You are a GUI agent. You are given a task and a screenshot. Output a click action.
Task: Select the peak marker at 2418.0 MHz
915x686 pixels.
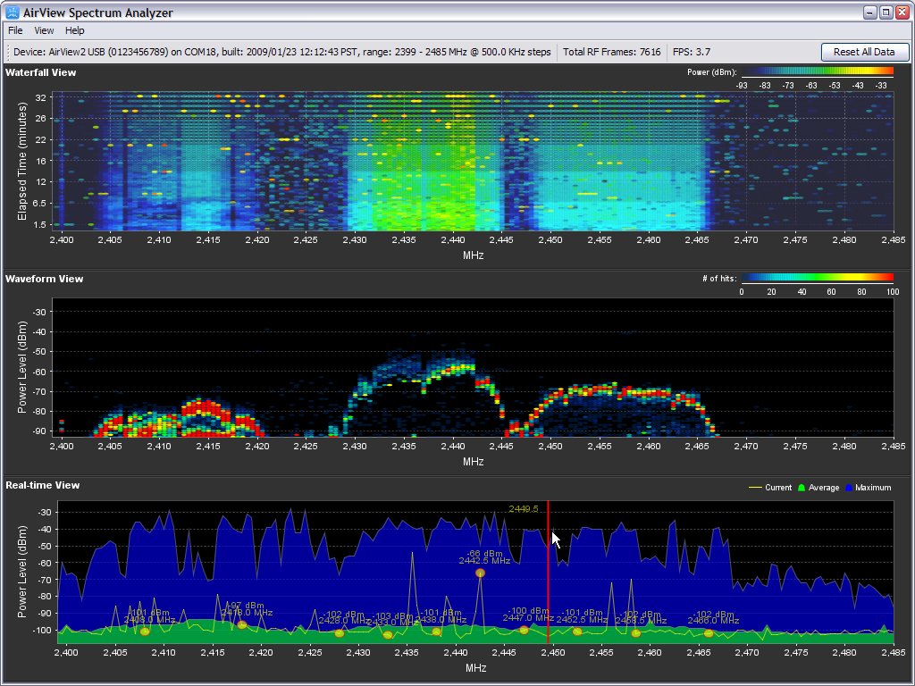pyautogui.click(x=242, y=624)
